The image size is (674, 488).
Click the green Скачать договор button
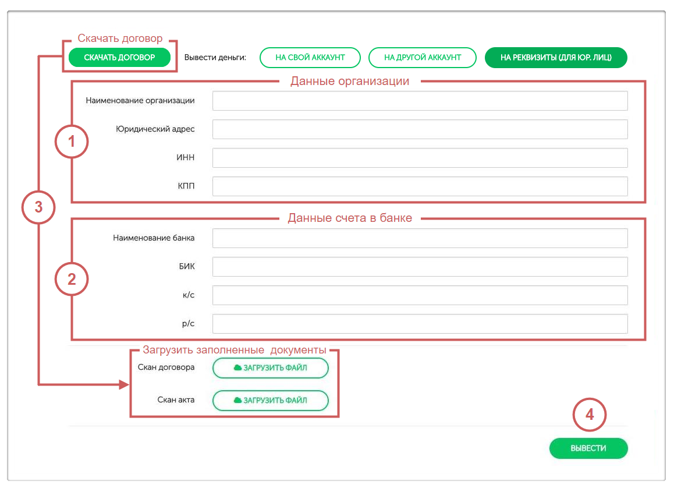click(119, 58)
